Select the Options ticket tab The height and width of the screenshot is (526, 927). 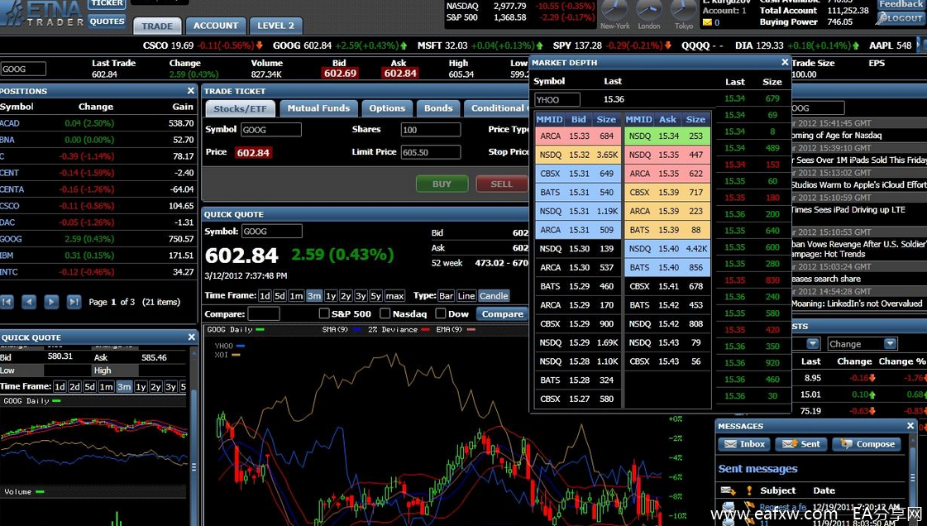[x=387, y=108]
